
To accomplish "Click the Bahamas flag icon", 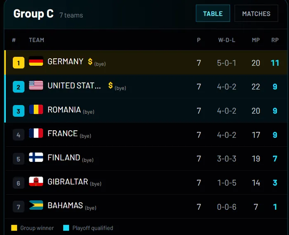I will (x=36, y=205).
